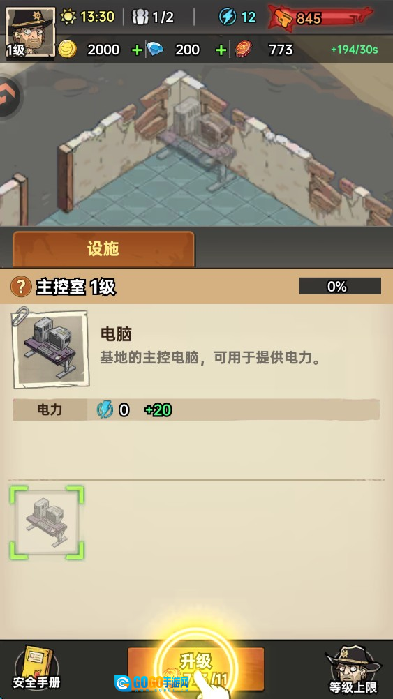393x699 pixels.
Task: Open the red gun combat power badge
Action: coord(320,18)
